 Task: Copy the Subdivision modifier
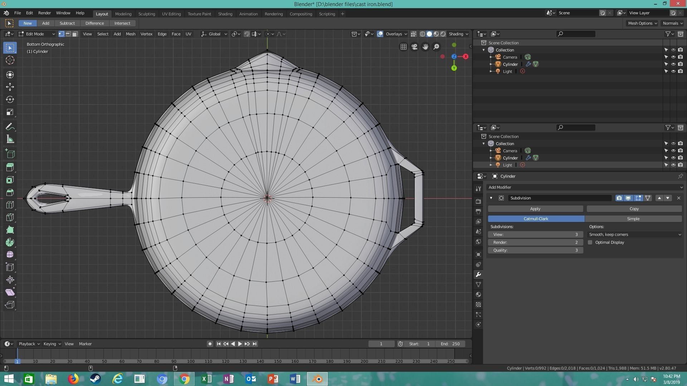(634, 209)
